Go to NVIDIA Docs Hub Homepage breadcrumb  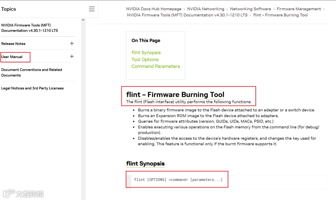coord(154,9)
